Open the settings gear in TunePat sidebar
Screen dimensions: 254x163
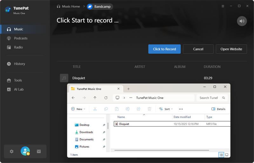(12, 152)
